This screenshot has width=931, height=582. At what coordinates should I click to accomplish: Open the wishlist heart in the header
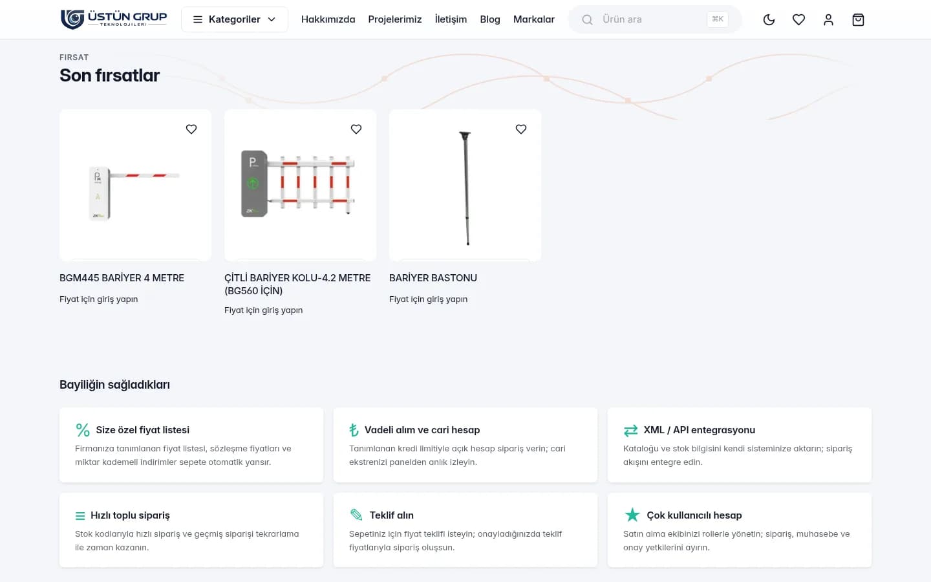(x=798, y=19)
